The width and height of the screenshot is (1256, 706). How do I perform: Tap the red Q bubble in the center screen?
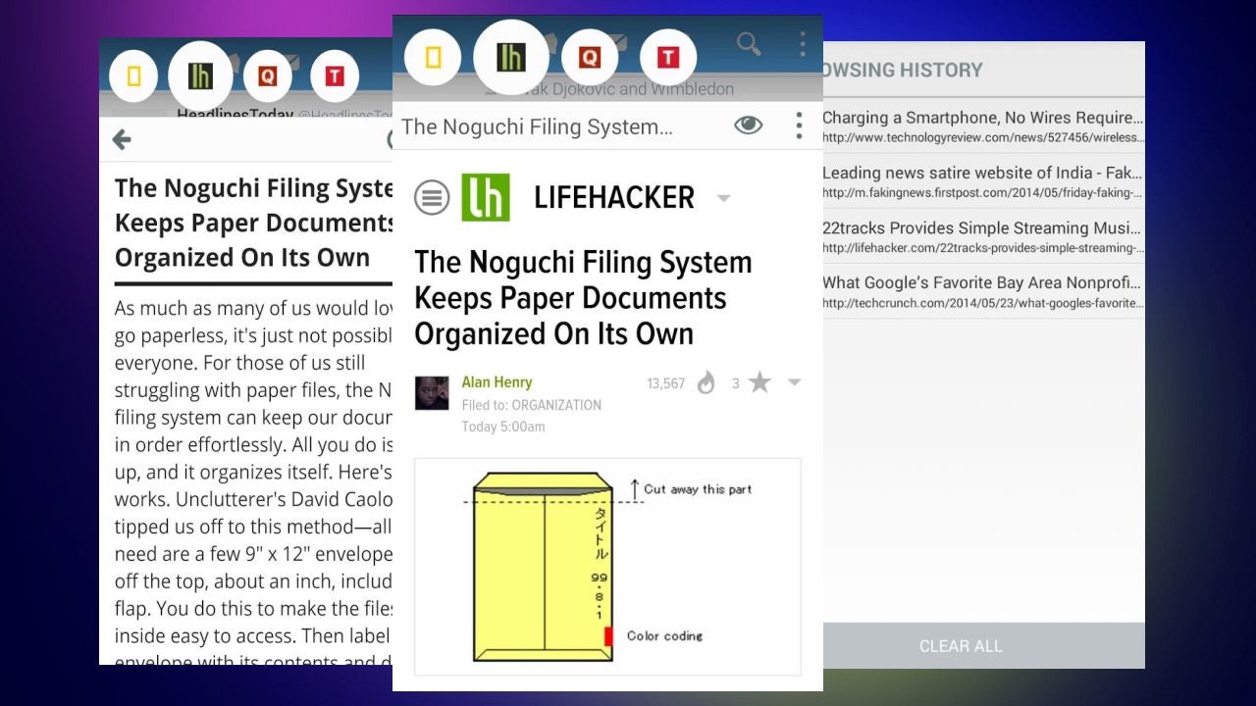tap(590, 58)
